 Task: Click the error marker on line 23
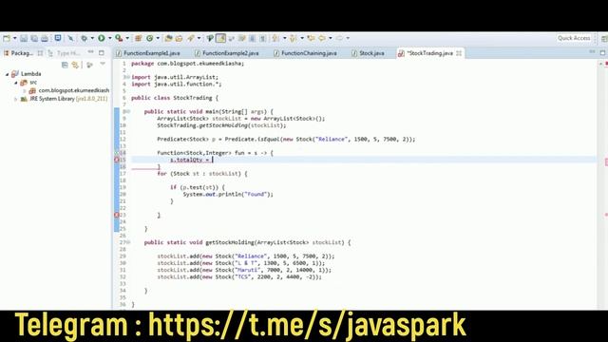coord(116,215)
